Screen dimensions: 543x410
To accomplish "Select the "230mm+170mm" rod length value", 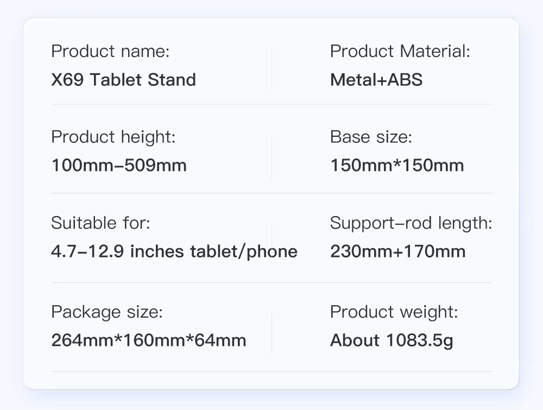I will coord(397,251).
